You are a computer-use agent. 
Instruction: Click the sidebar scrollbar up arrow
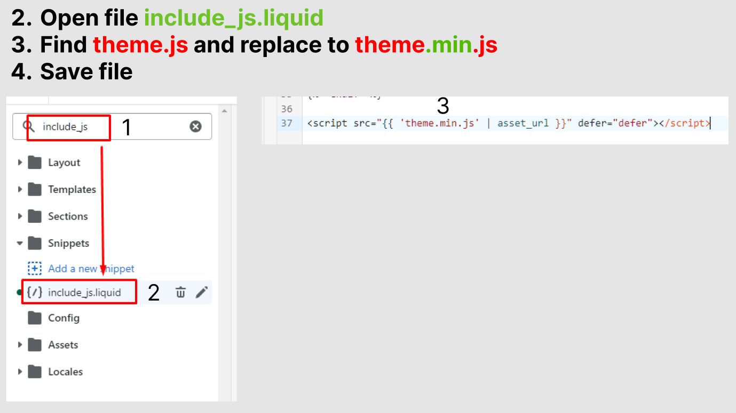[x=225, y=111]
